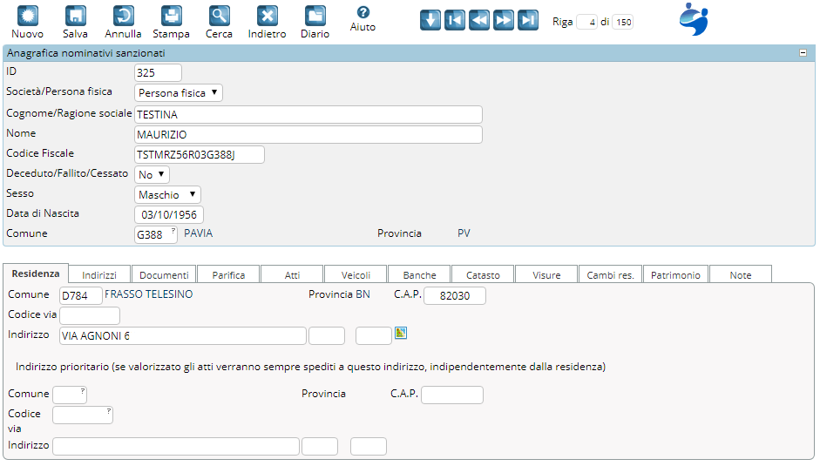This screenshot has height=466, width=820.
Task: Click the map icon beside the Indirizzo field
Action: (401, 333)
